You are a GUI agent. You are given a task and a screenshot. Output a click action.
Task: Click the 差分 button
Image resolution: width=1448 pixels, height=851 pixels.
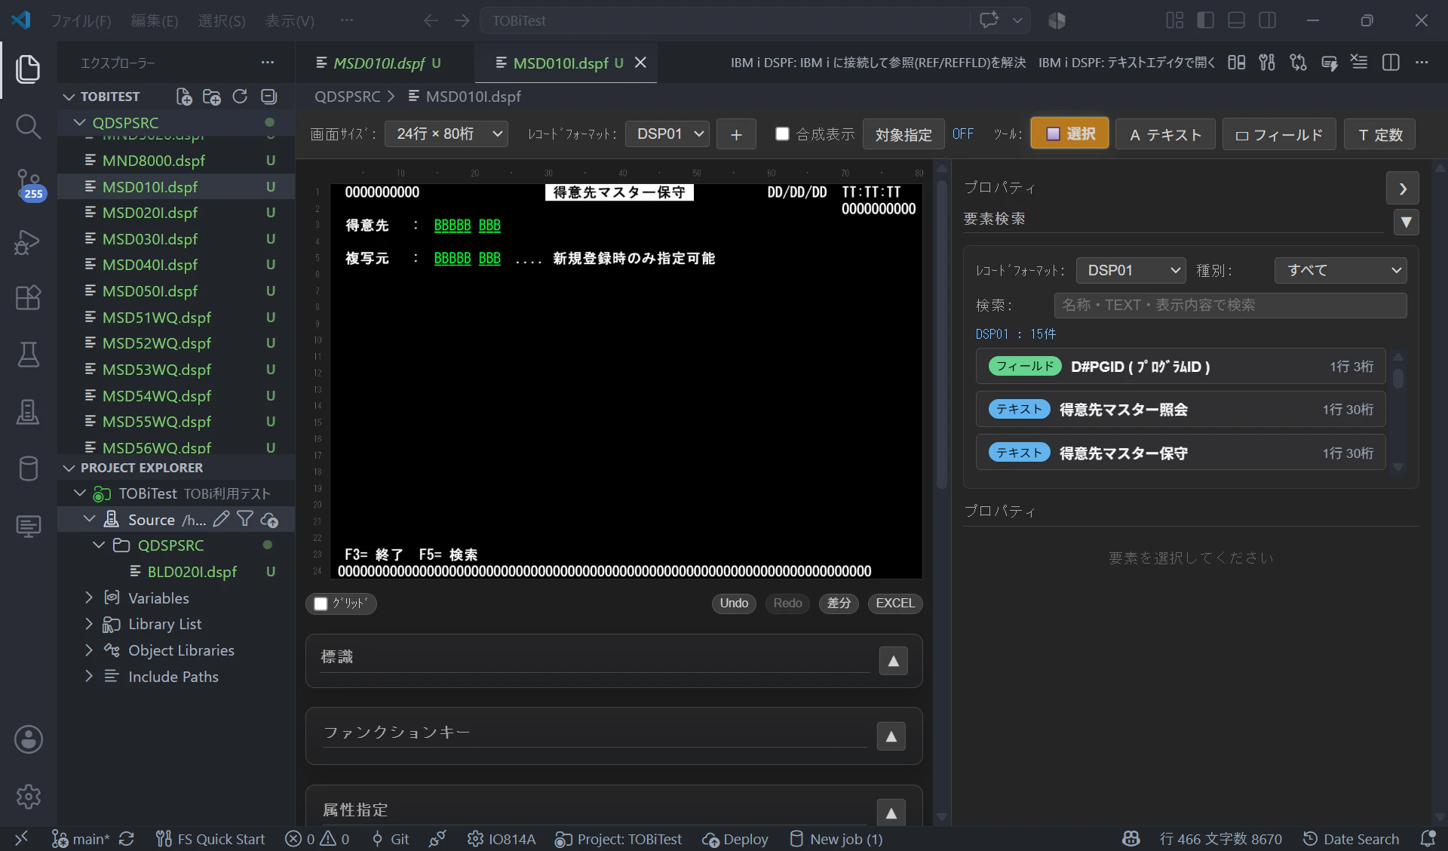click(x=839, y=604)
